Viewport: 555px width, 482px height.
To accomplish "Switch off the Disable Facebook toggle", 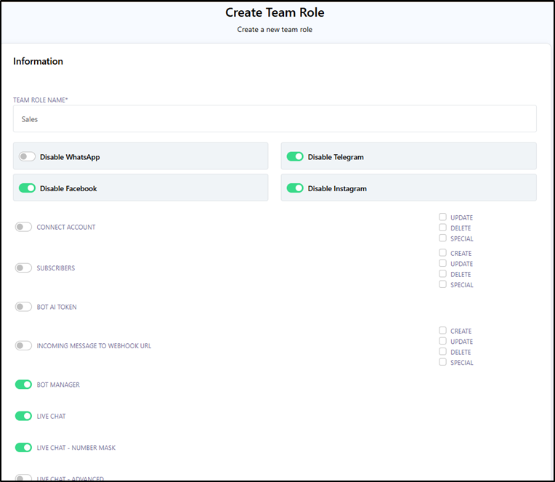I will tap(27, 188).
